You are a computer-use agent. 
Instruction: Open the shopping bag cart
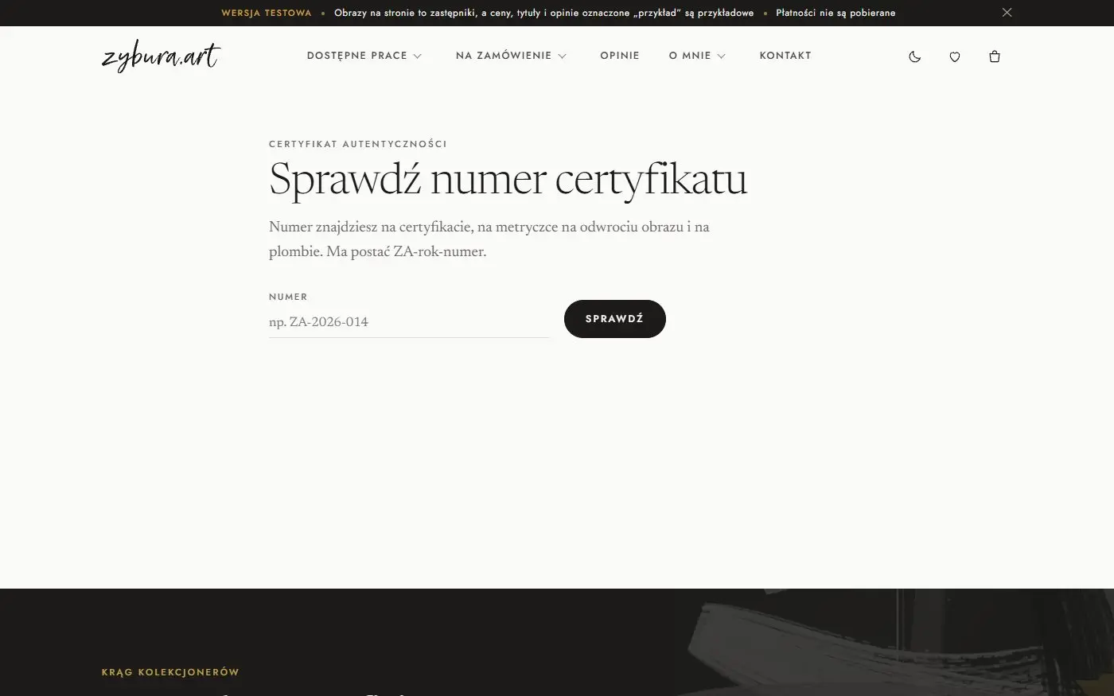coord(995,56)
